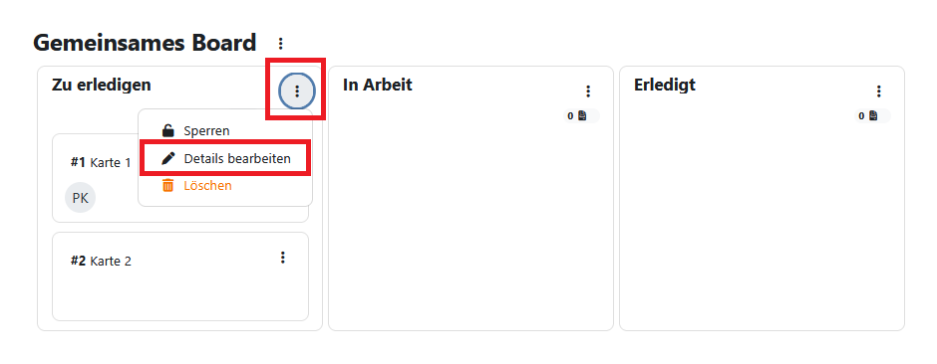Click the pencil edit icon

168,158
